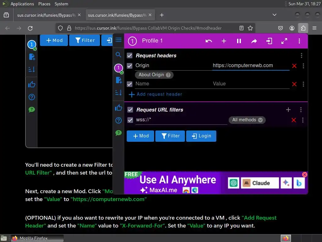Viewport: 322px width, 242px height.
Task: Click Filter button in page screenshot
Action: tap(85, 40)
